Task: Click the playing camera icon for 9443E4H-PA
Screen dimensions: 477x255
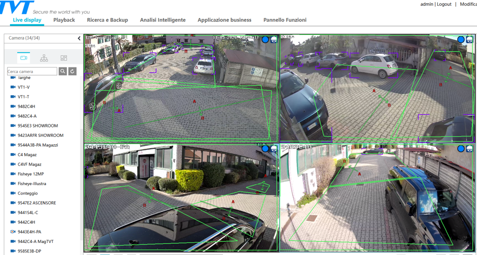Action: click(x=13, y=231)
